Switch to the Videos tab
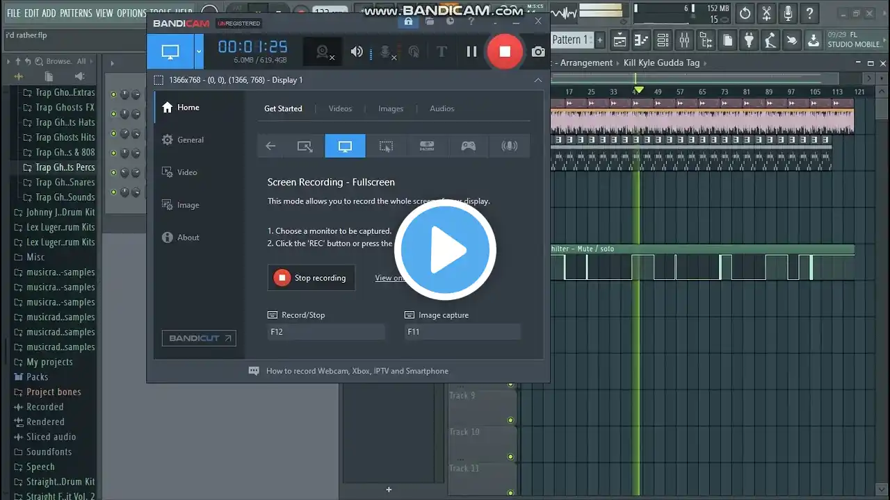Screen dimensions: 890x500 [x=340, y=108]
